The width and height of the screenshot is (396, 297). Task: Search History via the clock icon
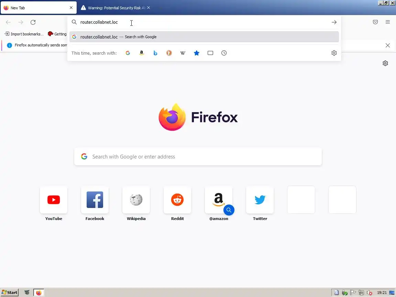pos(224,53)
